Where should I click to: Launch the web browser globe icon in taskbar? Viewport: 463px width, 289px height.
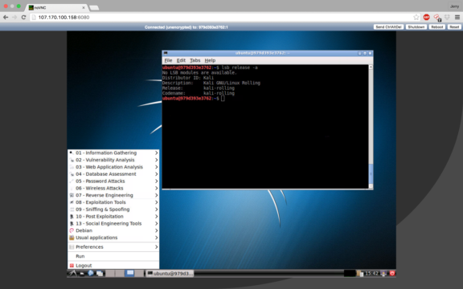pos(91,274)
